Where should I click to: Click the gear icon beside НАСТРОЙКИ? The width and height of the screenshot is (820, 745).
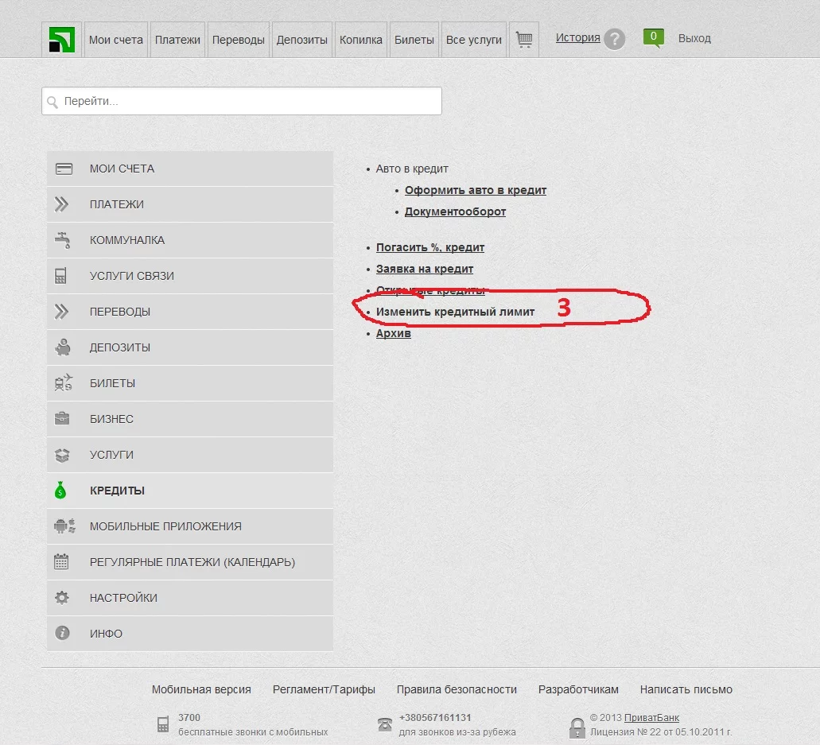click(62, 597)
